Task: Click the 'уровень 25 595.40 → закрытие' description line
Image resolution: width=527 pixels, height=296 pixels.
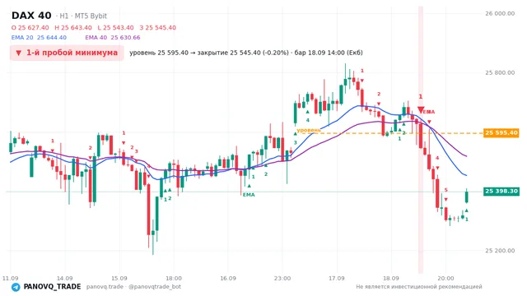Action: [246, 53]
